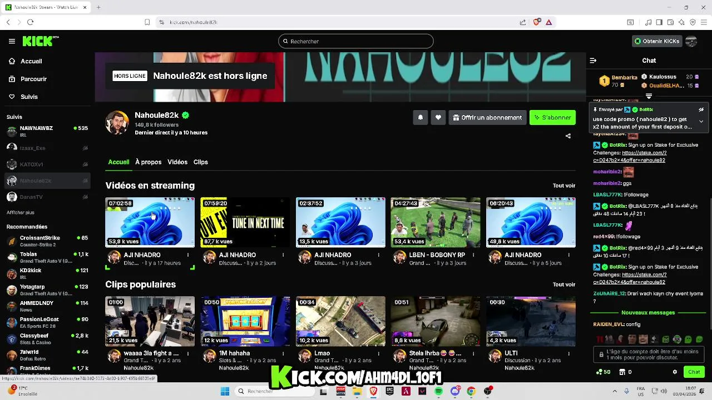Open the Tobias recommended channel
Viewport: 712px width, 400px height.
47,257
